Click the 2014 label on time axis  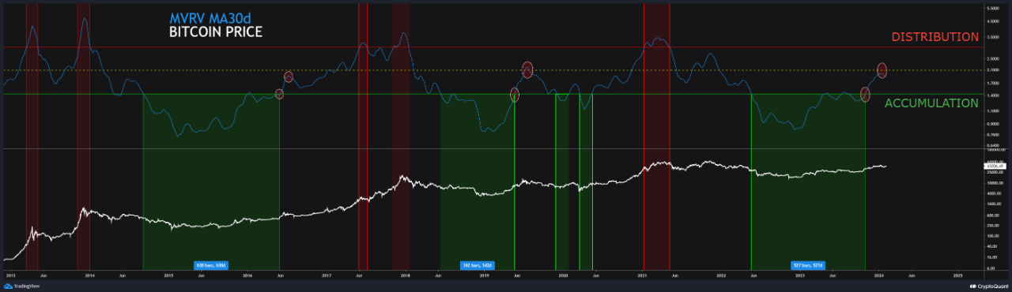tap(90, 275)
